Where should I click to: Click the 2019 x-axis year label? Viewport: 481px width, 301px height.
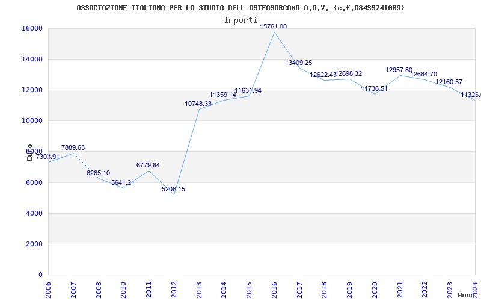[350, 290]
